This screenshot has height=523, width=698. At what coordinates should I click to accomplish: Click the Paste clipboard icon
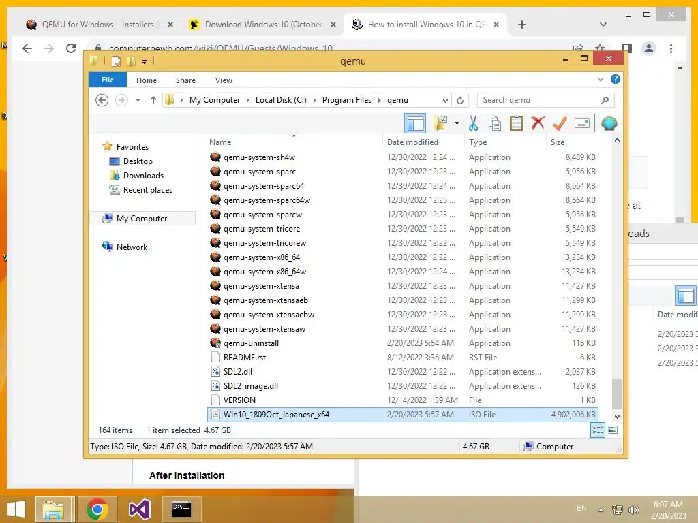(x=517, y=123)
